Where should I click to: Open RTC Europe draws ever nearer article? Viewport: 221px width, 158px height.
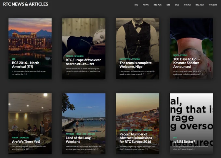click(x=83, y=62)
